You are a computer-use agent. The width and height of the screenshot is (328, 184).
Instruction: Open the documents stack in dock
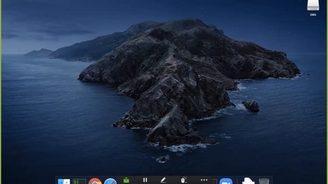click(x=248, y=181)
